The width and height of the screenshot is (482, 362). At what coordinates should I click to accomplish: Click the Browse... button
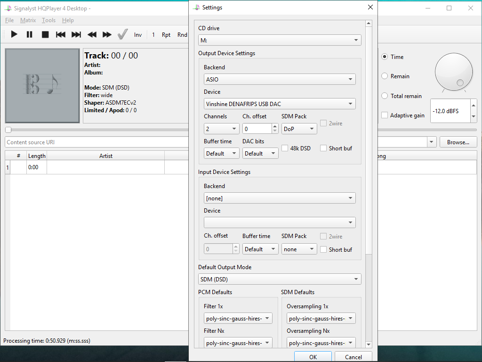point(458,142)
